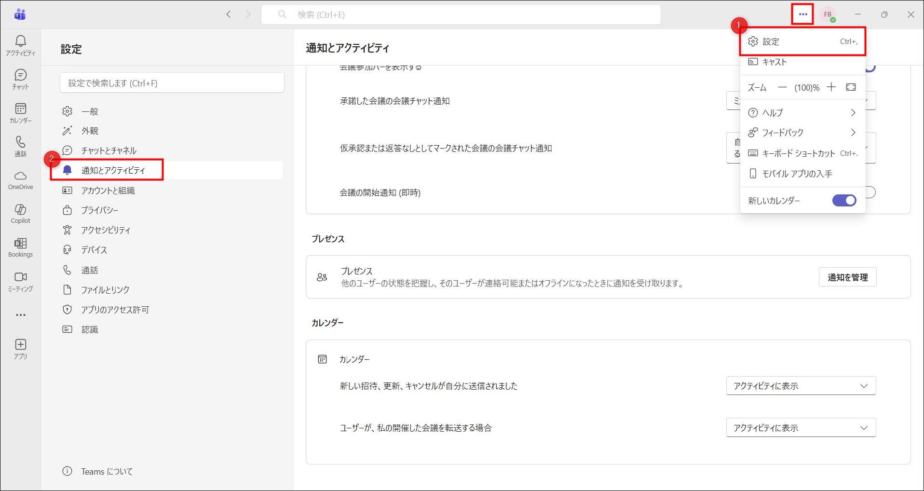
Task: Open dropdown for 会議を転送する場合 setting
Action: point(801,428)
